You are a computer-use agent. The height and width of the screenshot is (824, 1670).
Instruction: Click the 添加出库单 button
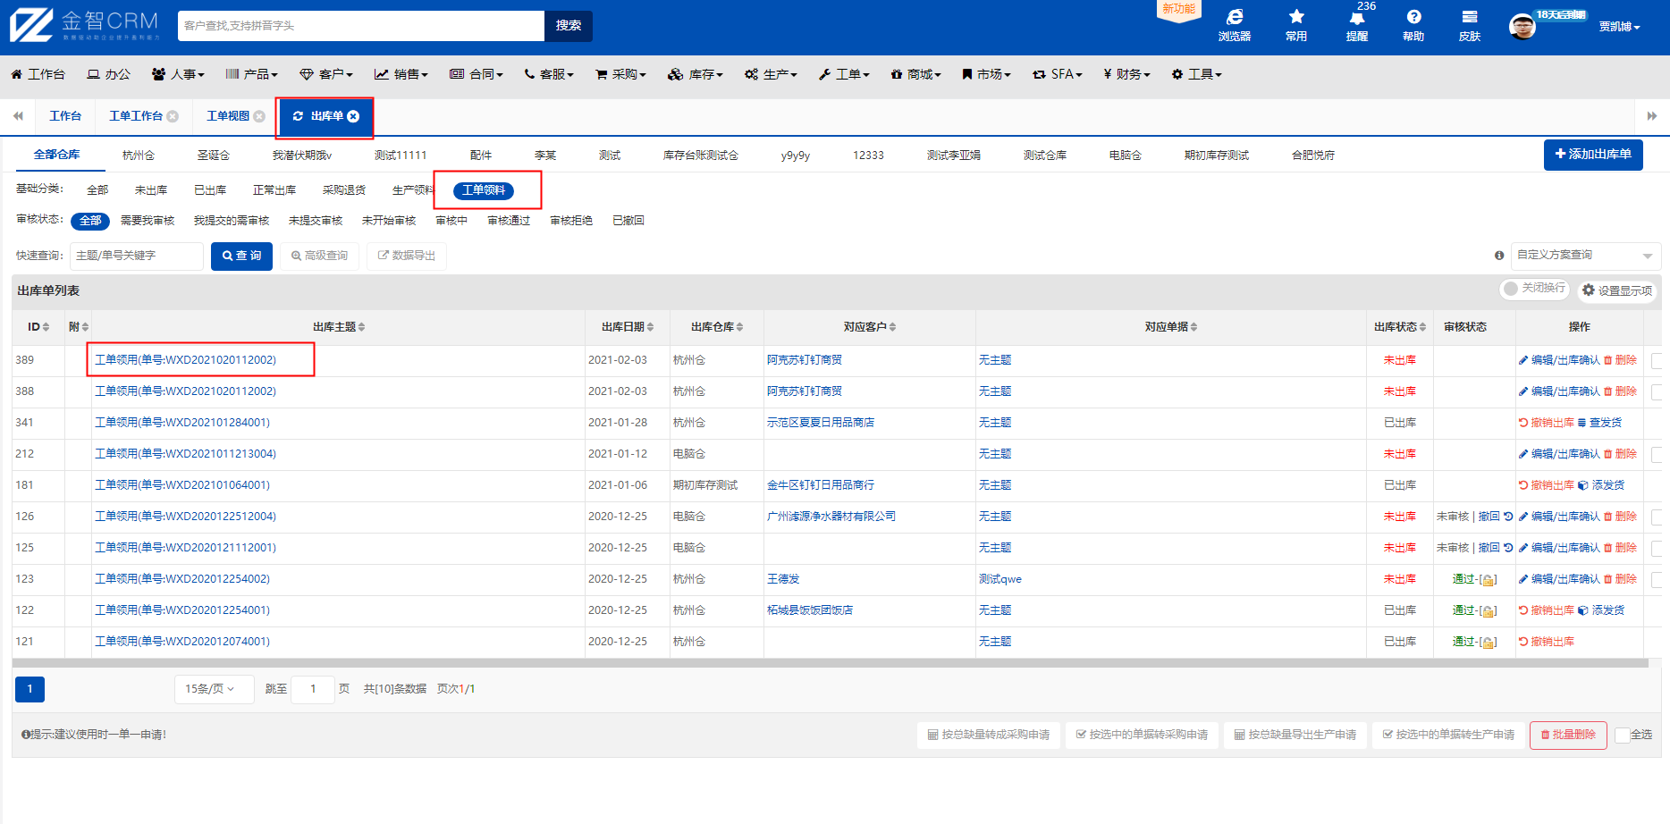point(1593,155)
